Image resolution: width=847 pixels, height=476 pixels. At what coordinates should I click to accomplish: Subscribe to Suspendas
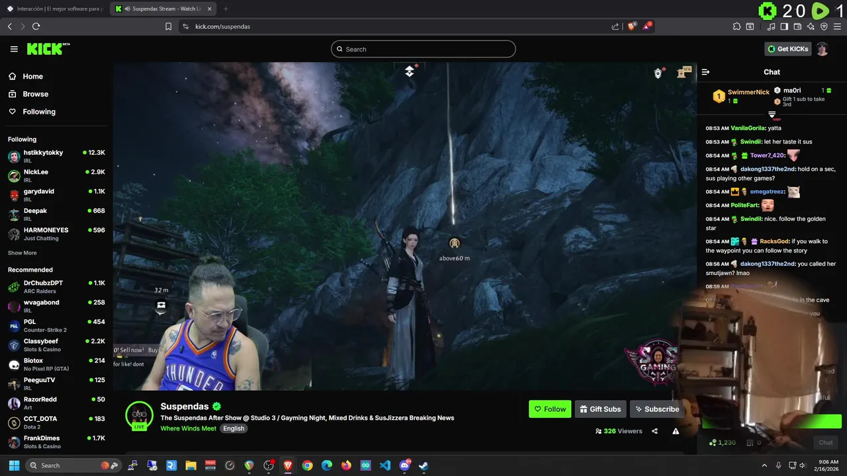pyautogui.click(x=657, y=409)
